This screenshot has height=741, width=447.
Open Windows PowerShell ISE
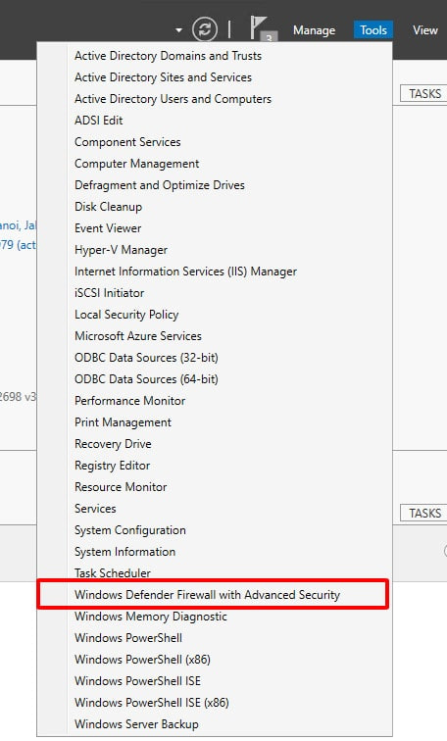pos(215,681)
